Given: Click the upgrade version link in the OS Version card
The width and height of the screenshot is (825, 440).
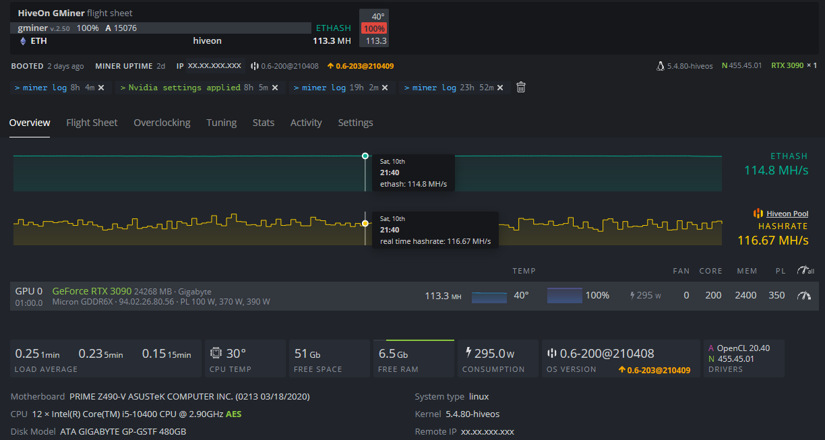Looking at the screenshot, I should pos(654,370).
